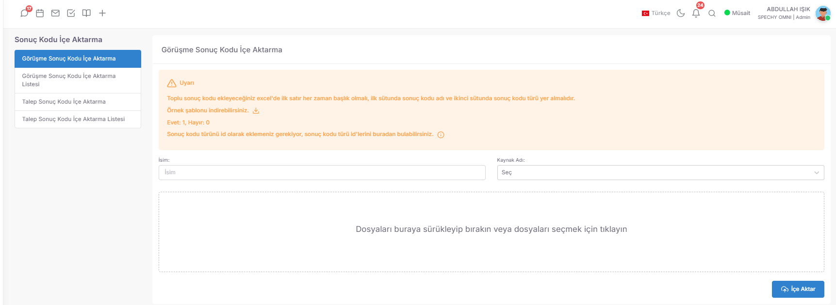
Task: Click the İsim input field
Action: [322, 172]
